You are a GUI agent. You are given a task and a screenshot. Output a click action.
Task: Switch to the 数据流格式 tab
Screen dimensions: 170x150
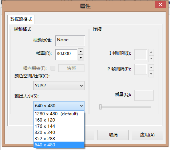tap(21, 19)
